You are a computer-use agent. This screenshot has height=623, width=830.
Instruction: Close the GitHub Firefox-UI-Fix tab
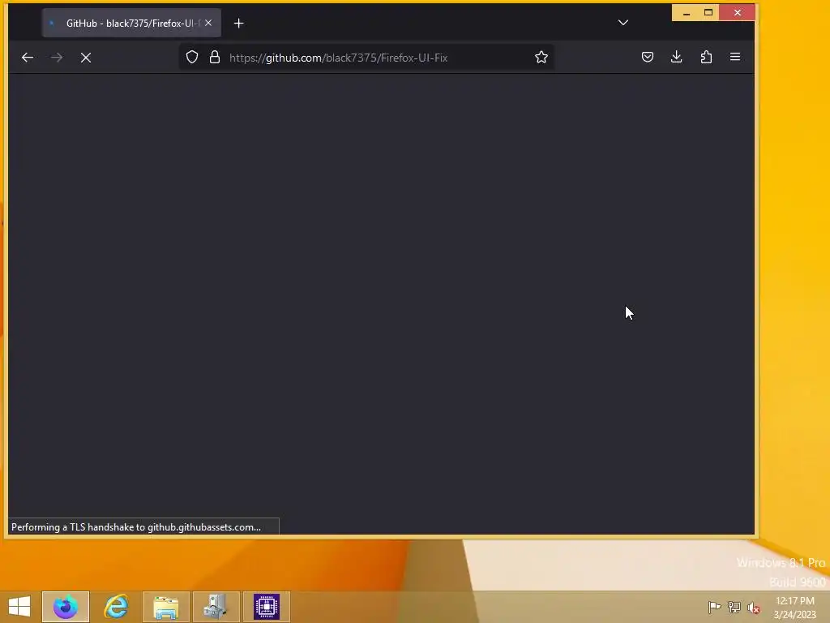[x=208, y=23]
